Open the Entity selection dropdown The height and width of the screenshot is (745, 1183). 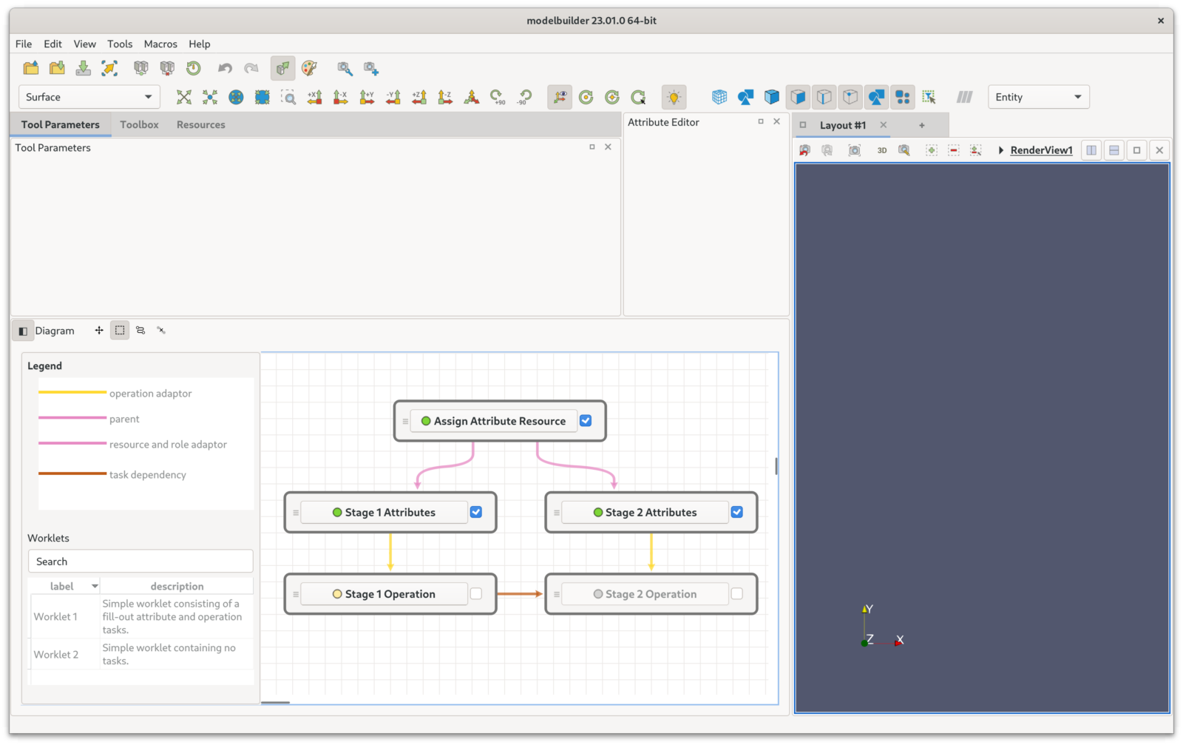pos(1038,96)
